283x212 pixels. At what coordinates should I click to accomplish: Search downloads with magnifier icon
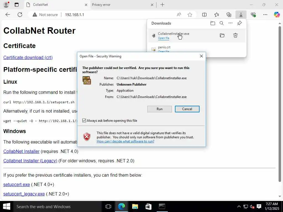pos(222,23)
